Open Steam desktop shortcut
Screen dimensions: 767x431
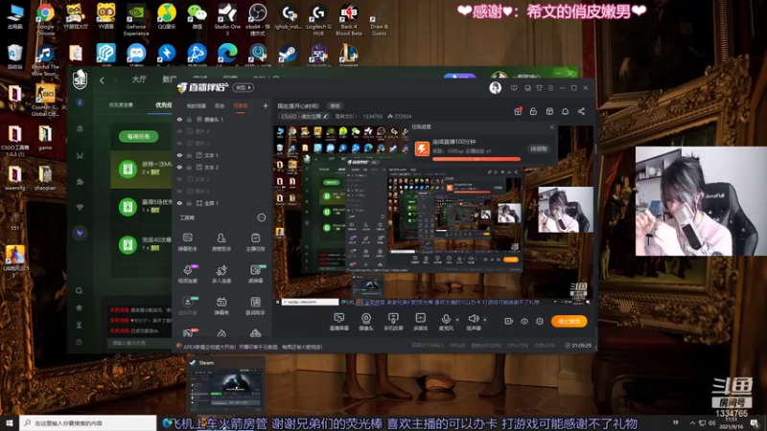pos(288,55)
